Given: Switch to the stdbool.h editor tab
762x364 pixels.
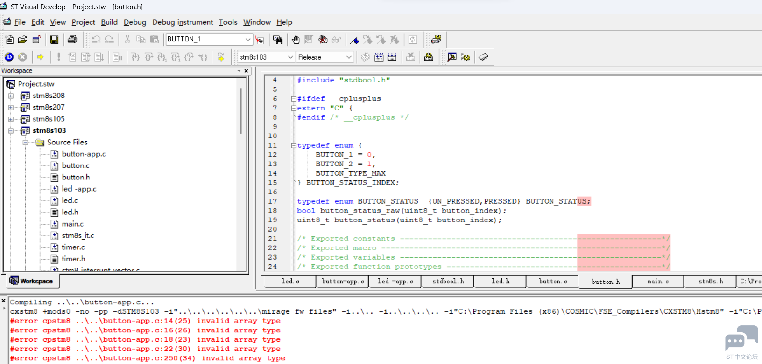Looking at the screenshot, I should pos(448,282).
